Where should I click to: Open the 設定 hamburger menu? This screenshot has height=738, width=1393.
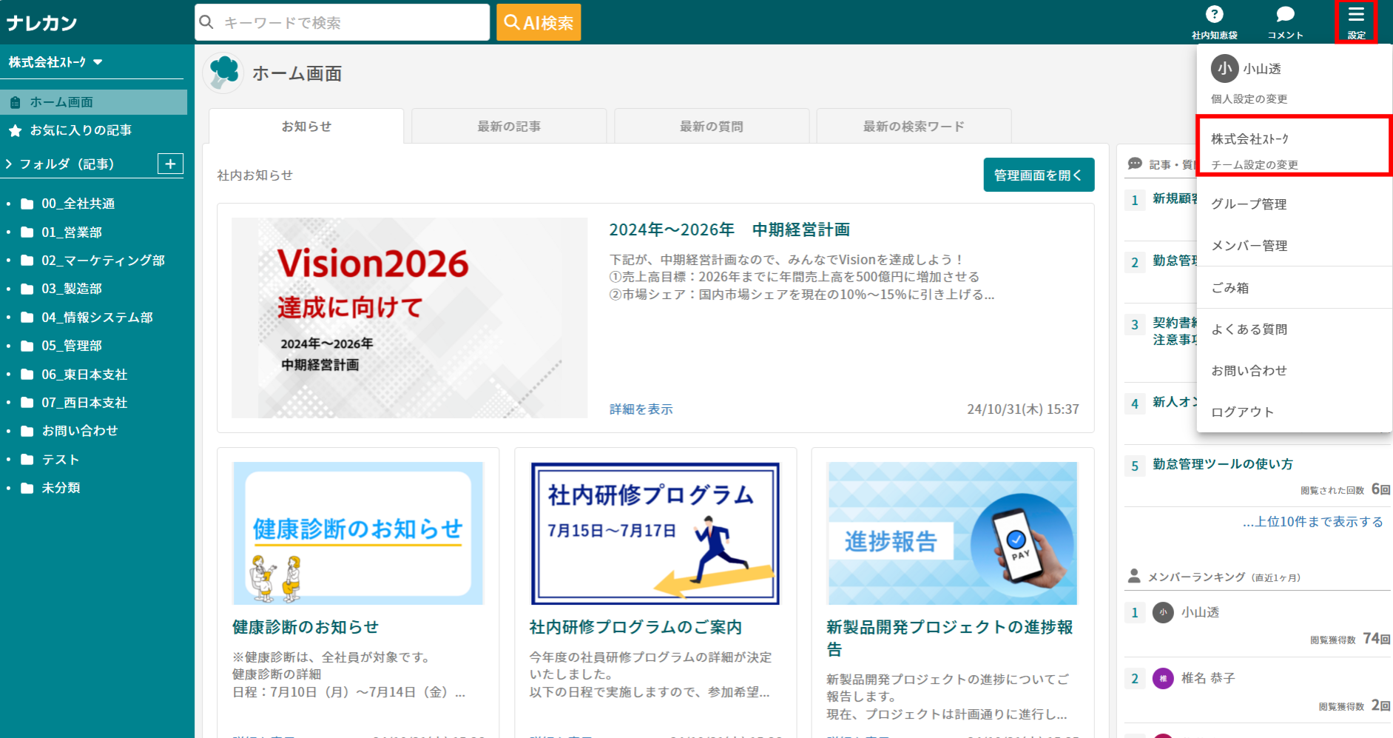(x=1355, y=16)
